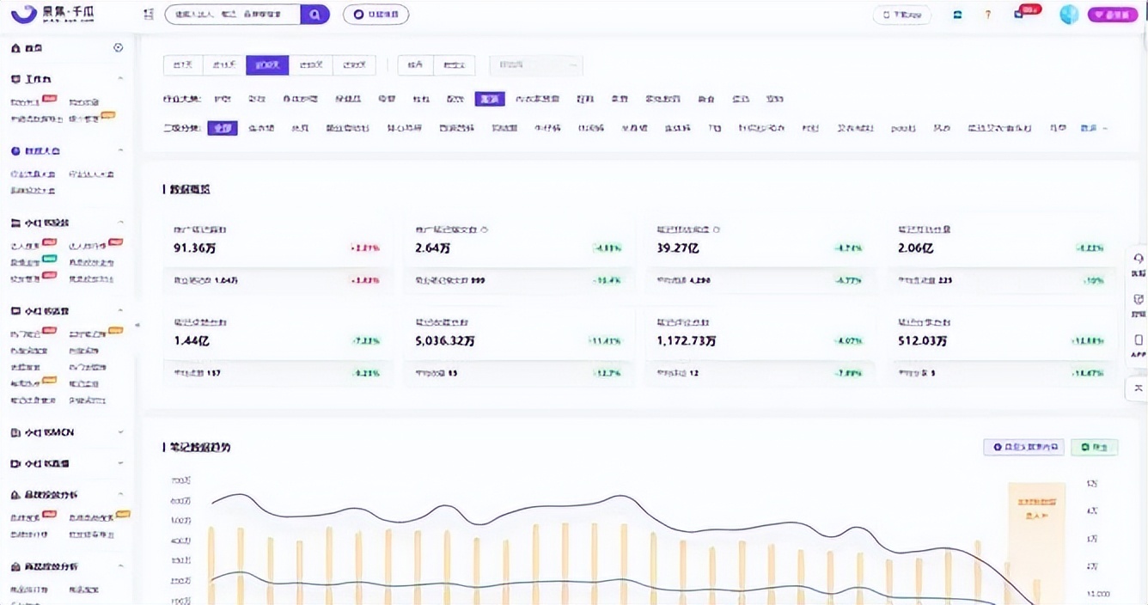Click the home icon in the sidebar
The width and height of the screenshot is (1148, 605).
pyautogui.click(x=15, y=48)
